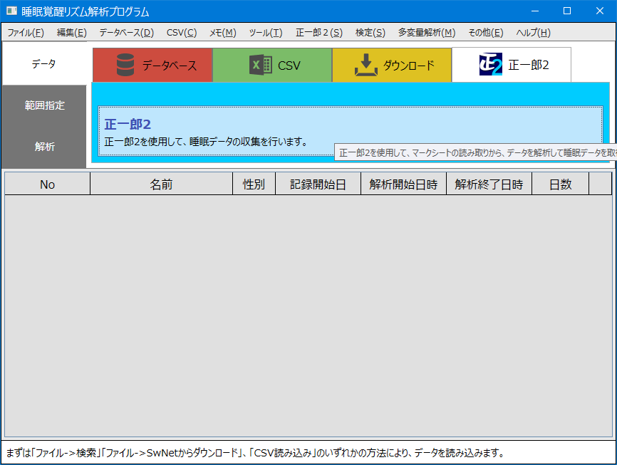
Task: Sort by the 名前 column header
Action: pyautogui.click(x=161, y=184)
